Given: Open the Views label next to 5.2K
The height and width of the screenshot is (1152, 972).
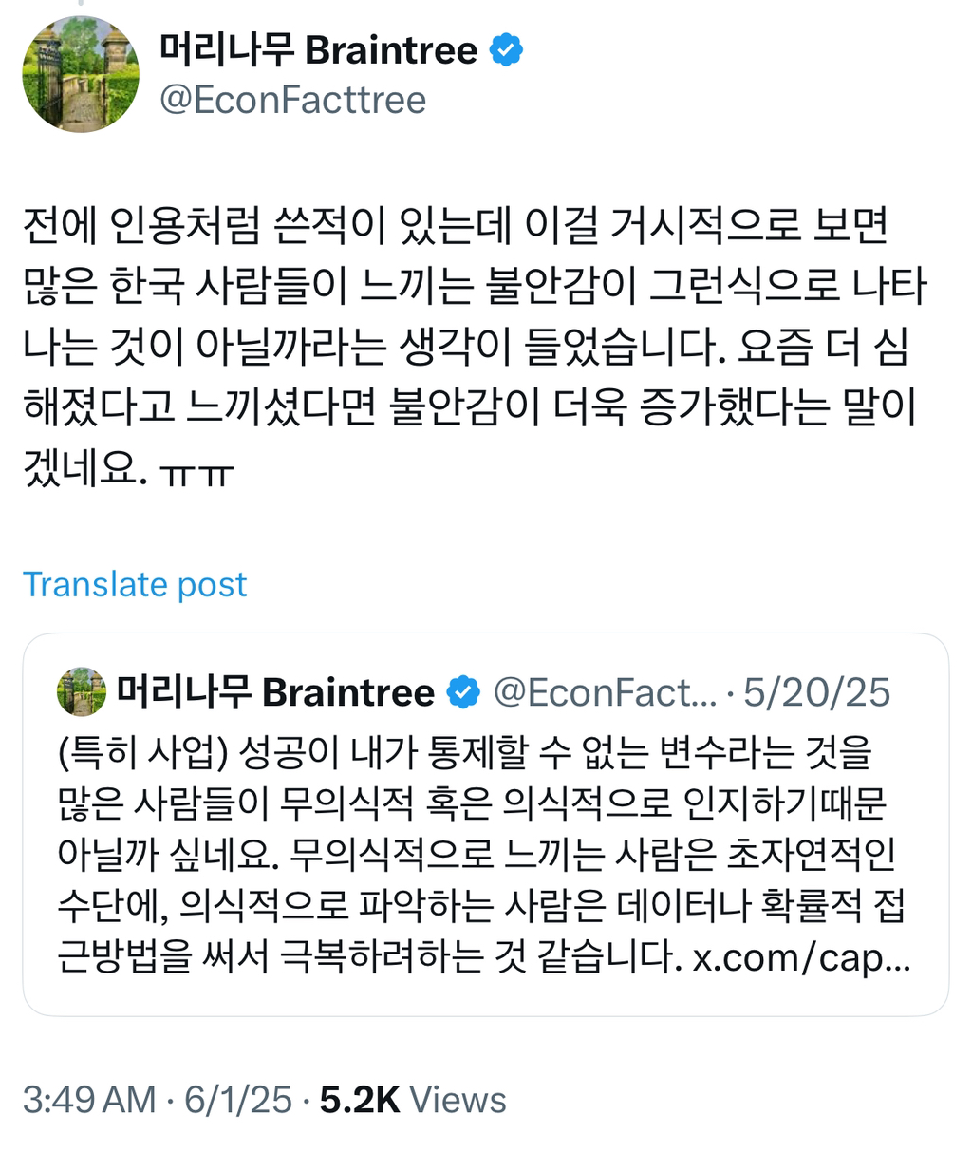Looking at the screenshot, I should (457, 1100).
